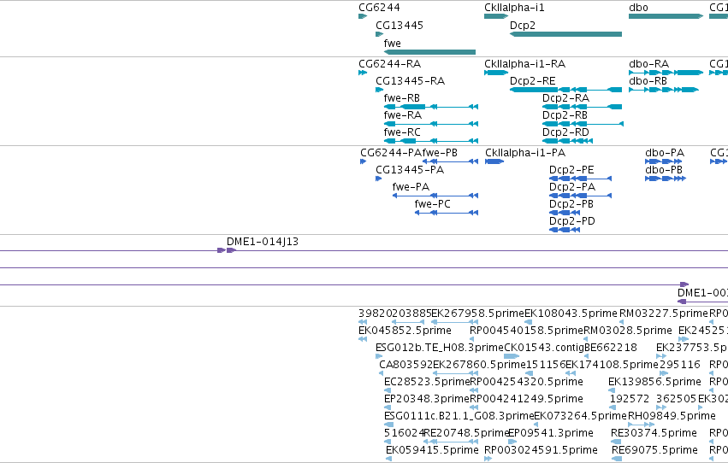Click the CkIIalpha-i1 gene glyph

(496, 16)
